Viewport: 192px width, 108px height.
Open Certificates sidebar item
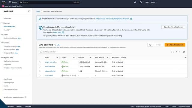click(7, 79)
